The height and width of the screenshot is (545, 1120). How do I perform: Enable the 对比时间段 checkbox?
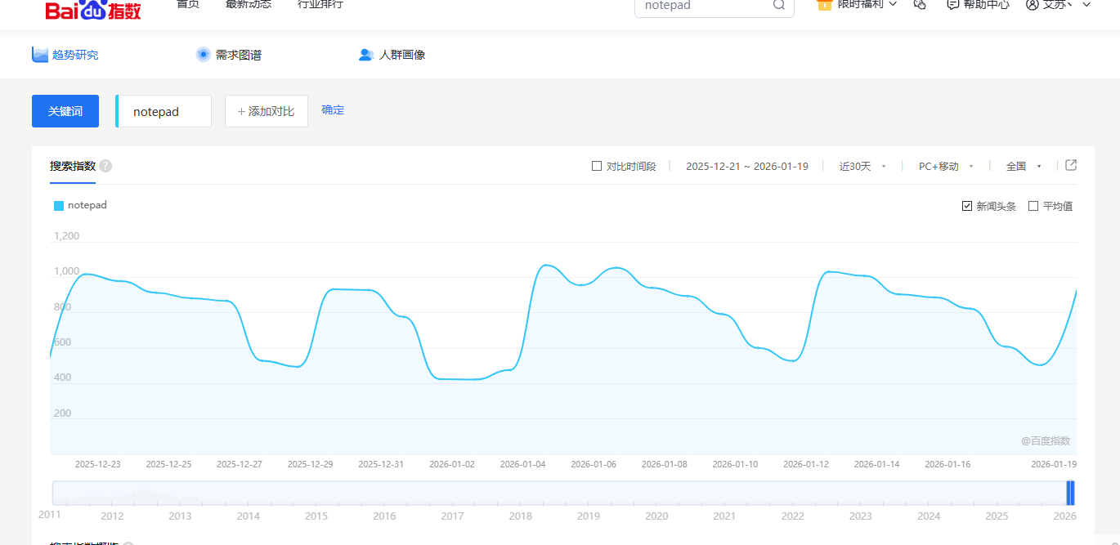point(597,166)
